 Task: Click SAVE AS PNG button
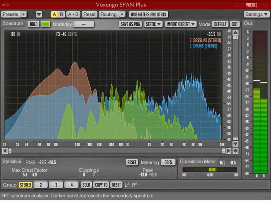pyautogui.click(x=130, y=24)
